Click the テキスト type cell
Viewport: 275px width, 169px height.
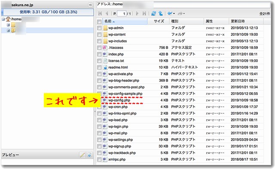178,61
